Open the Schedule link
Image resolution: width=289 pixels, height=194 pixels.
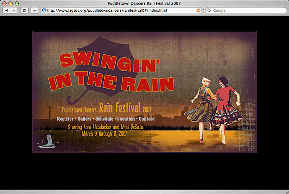[x=104, y=119]
